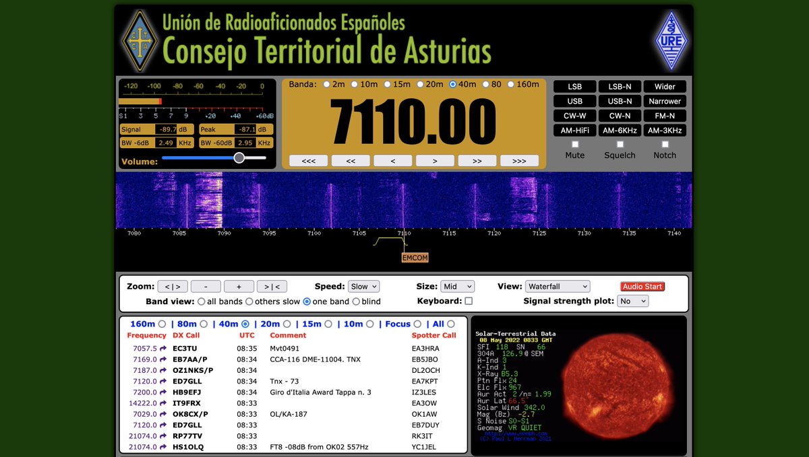Choose 'blind' band view
Viewport: 809px width, 457px height.
pyautogui.click(x=356, y=302)
